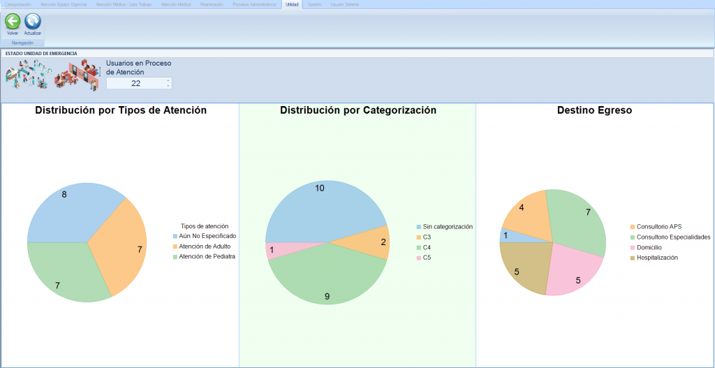The height and width of the screenshot is (368, 715).
Task: Open Atención Médica - Lista Trabajo tab
Action: click(124, 4)
